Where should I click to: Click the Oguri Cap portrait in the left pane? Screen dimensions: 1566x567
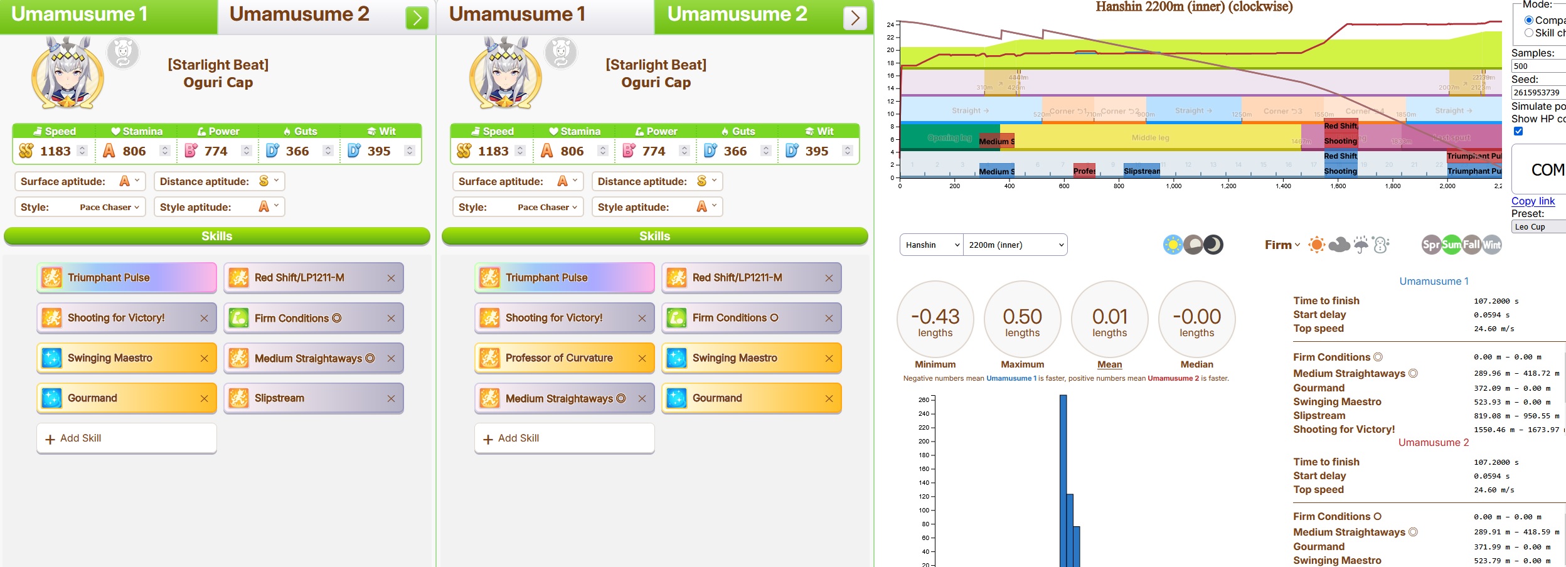68,73
